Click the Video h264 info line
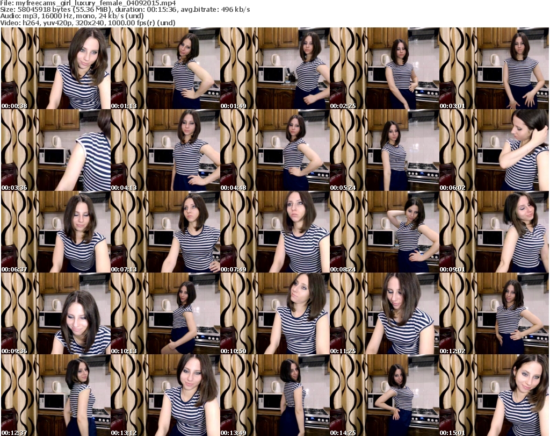 pos(88,23)
